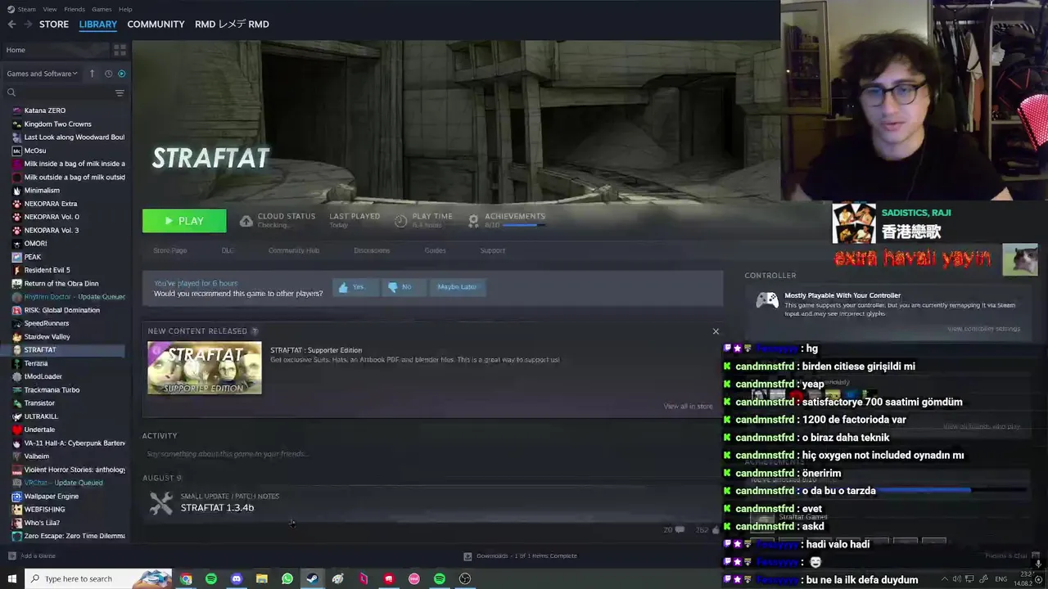Close the New Content Released panel
Screen dimensions: 1048x589
[716, 331]
